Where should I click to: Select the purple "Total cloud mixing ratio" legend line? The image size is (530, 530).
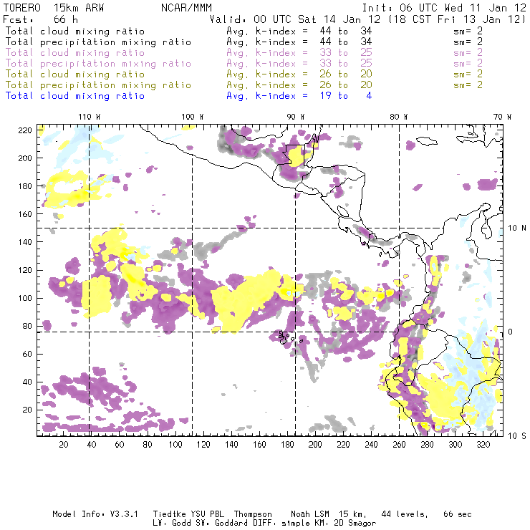click(75, 53)
